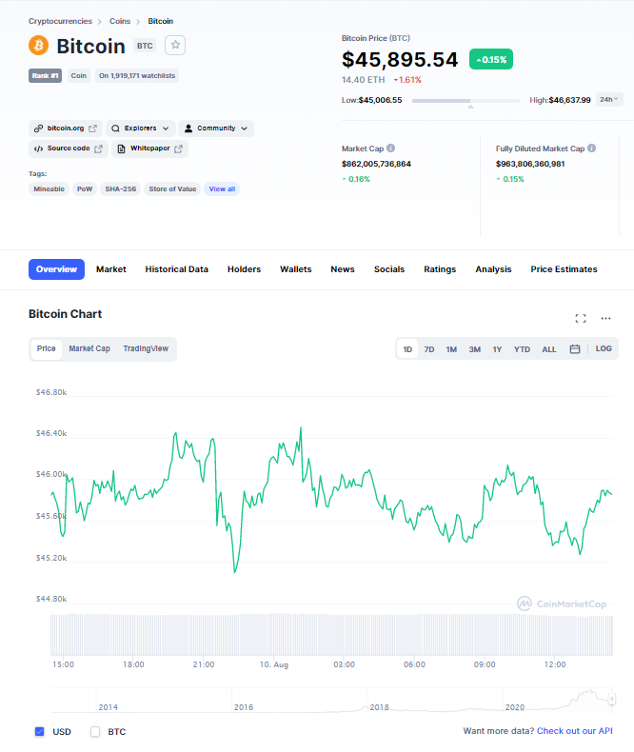Open the Analysis tab
Viewport: 634px width, 752px height.
pos(493,269)
